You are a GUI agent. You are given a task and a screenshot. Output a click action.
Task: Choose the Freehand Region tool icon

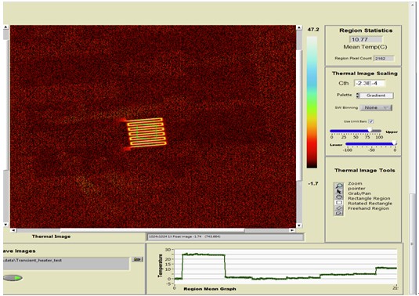tap(339, 213)
